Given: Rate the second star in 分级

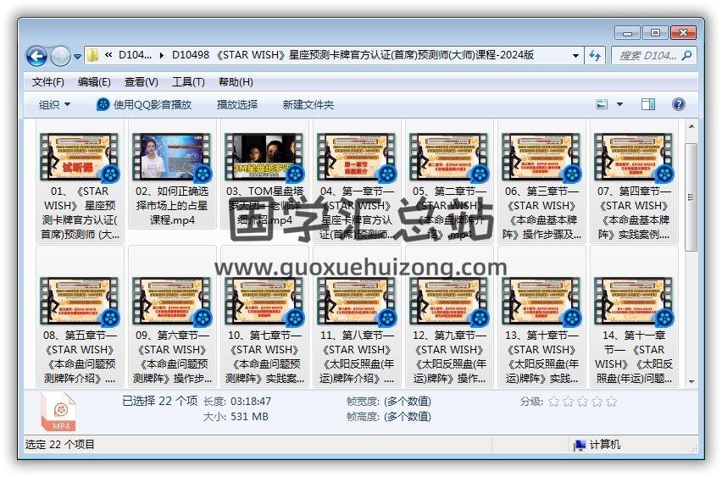Looking at the screenshot, I should (569, 402).
